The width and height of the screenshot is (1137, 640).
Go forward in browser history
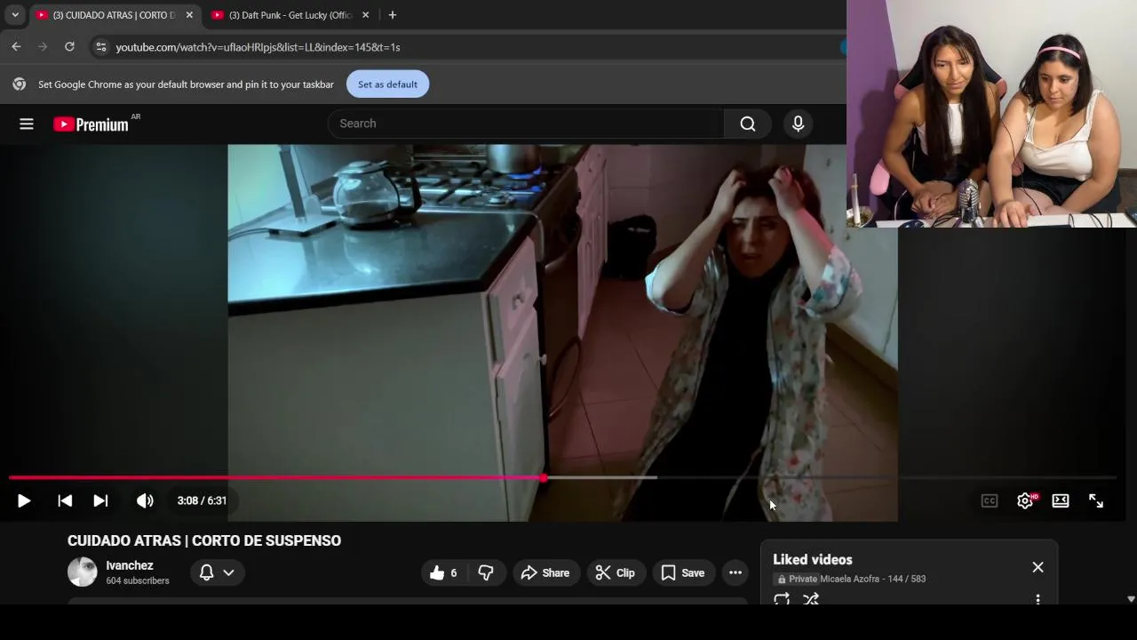(43, 47)
